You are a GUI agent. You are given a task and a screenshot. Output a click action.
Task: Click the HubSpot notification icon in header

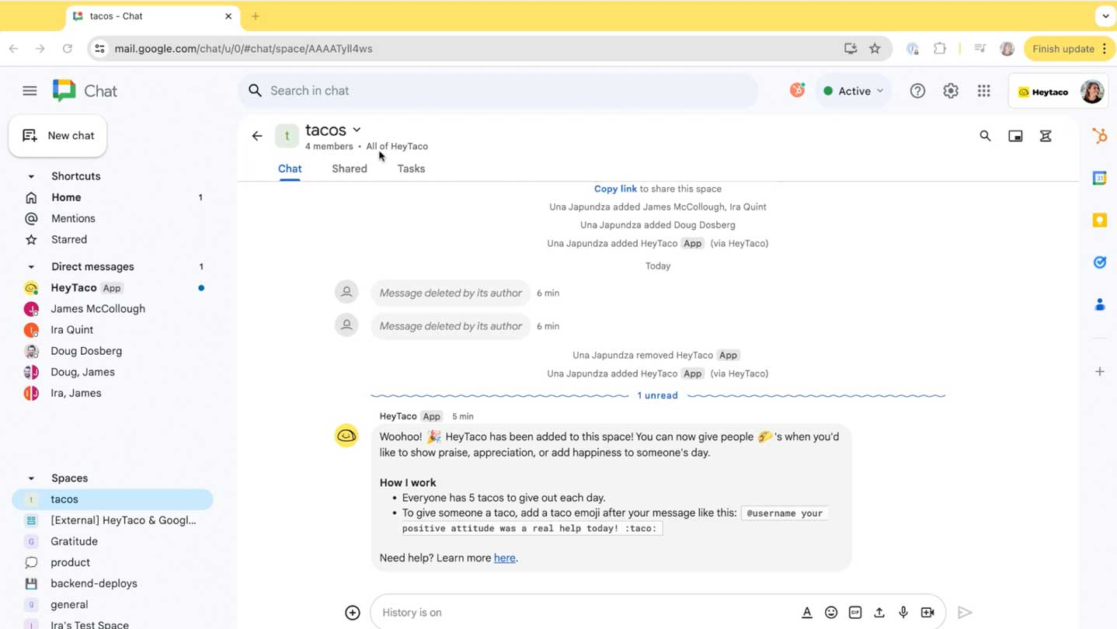click(x=798, y=90)
